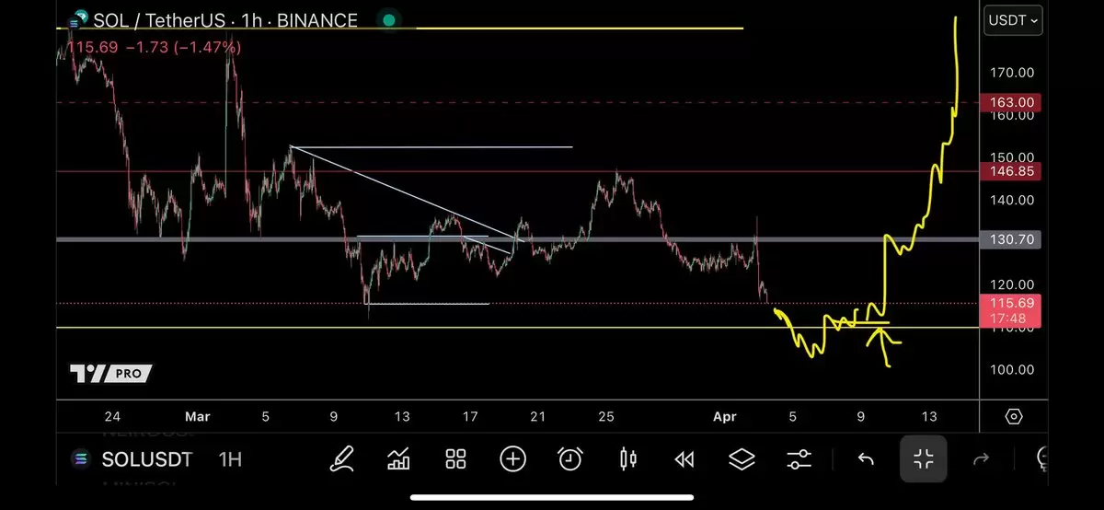Tap the 115.69 current price label

[x=1011, y=302]
